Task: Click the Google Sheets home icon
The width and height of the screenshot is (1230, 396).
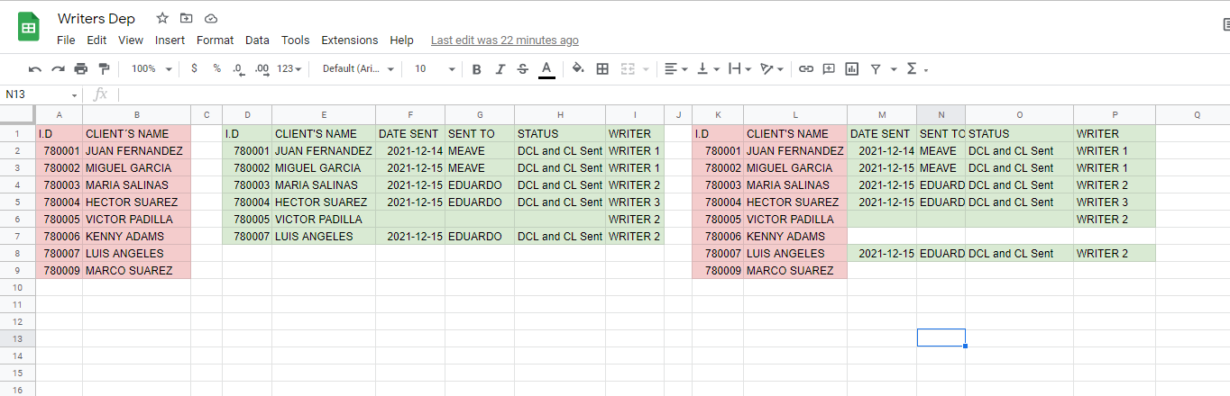Action: 28,28
